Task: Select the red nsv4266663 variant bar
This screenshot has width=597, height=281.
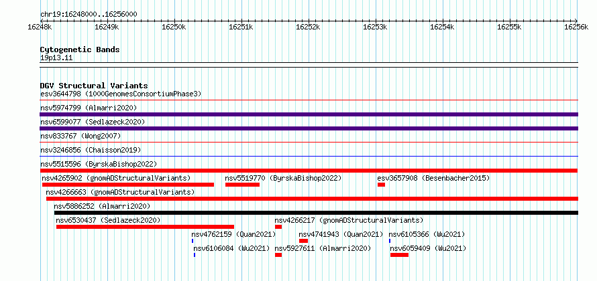Action: tap(312, 199)
